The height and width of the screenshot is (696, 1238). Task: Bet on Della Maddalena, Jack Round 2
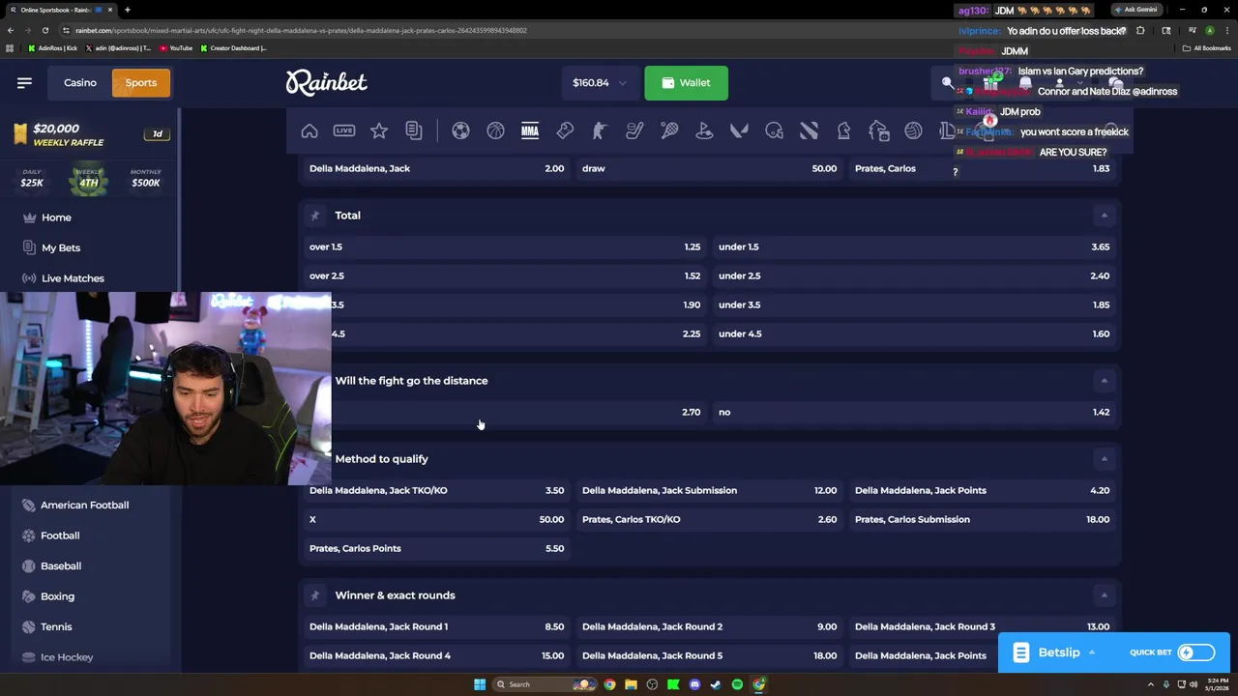pos(709,626)
